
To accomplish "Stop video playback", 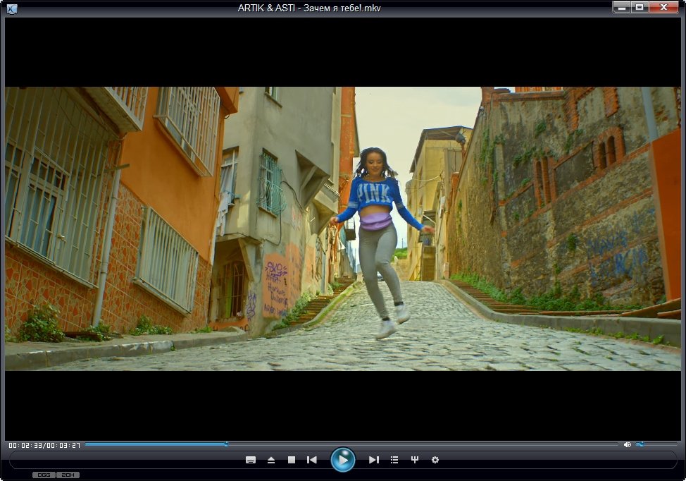I will click(x=292, y=460).
